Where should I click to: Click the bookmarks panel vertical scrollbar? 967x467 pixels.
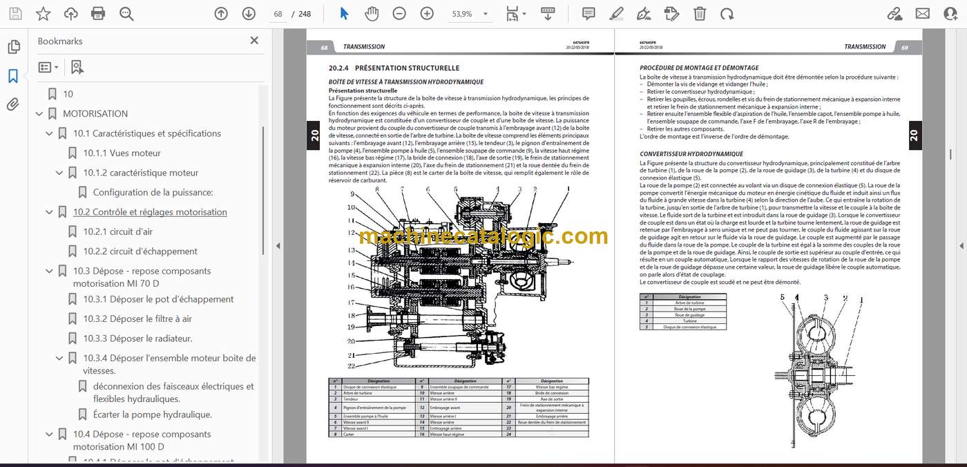pyautogui.click(x=262, y=170)
